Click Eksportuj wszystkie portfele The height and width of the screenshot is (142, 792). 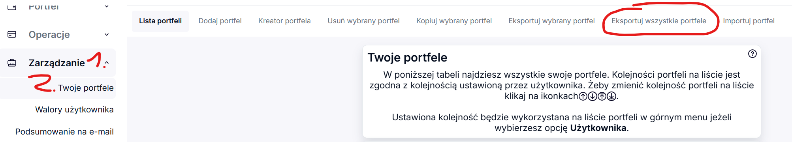point(659,21)
